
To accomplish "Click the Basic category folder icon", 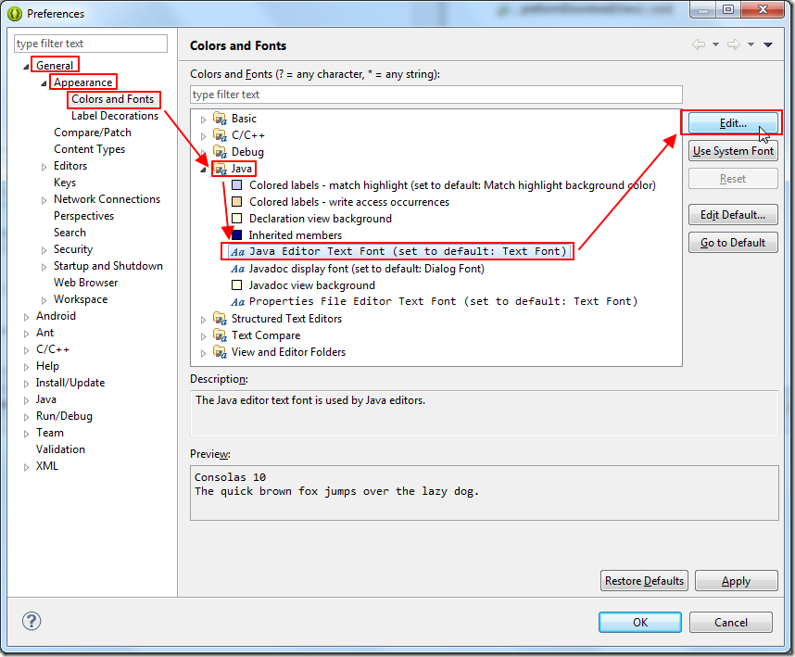I will coord(220,119).
